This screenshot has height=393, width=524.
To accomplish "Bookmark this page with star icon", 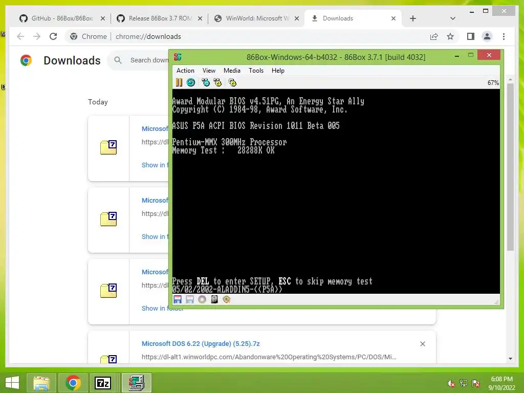I will pyautogui.click(x=450, y=36).
